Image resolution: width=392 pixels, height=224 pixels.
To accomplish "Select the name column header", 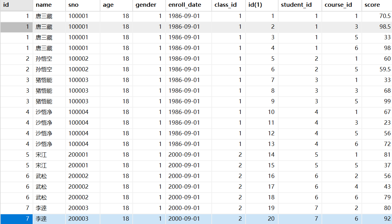I will coord(49,5).
